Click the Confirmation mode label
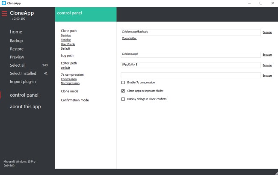Screen dimensions: 278x175 (x=75, y=100)
